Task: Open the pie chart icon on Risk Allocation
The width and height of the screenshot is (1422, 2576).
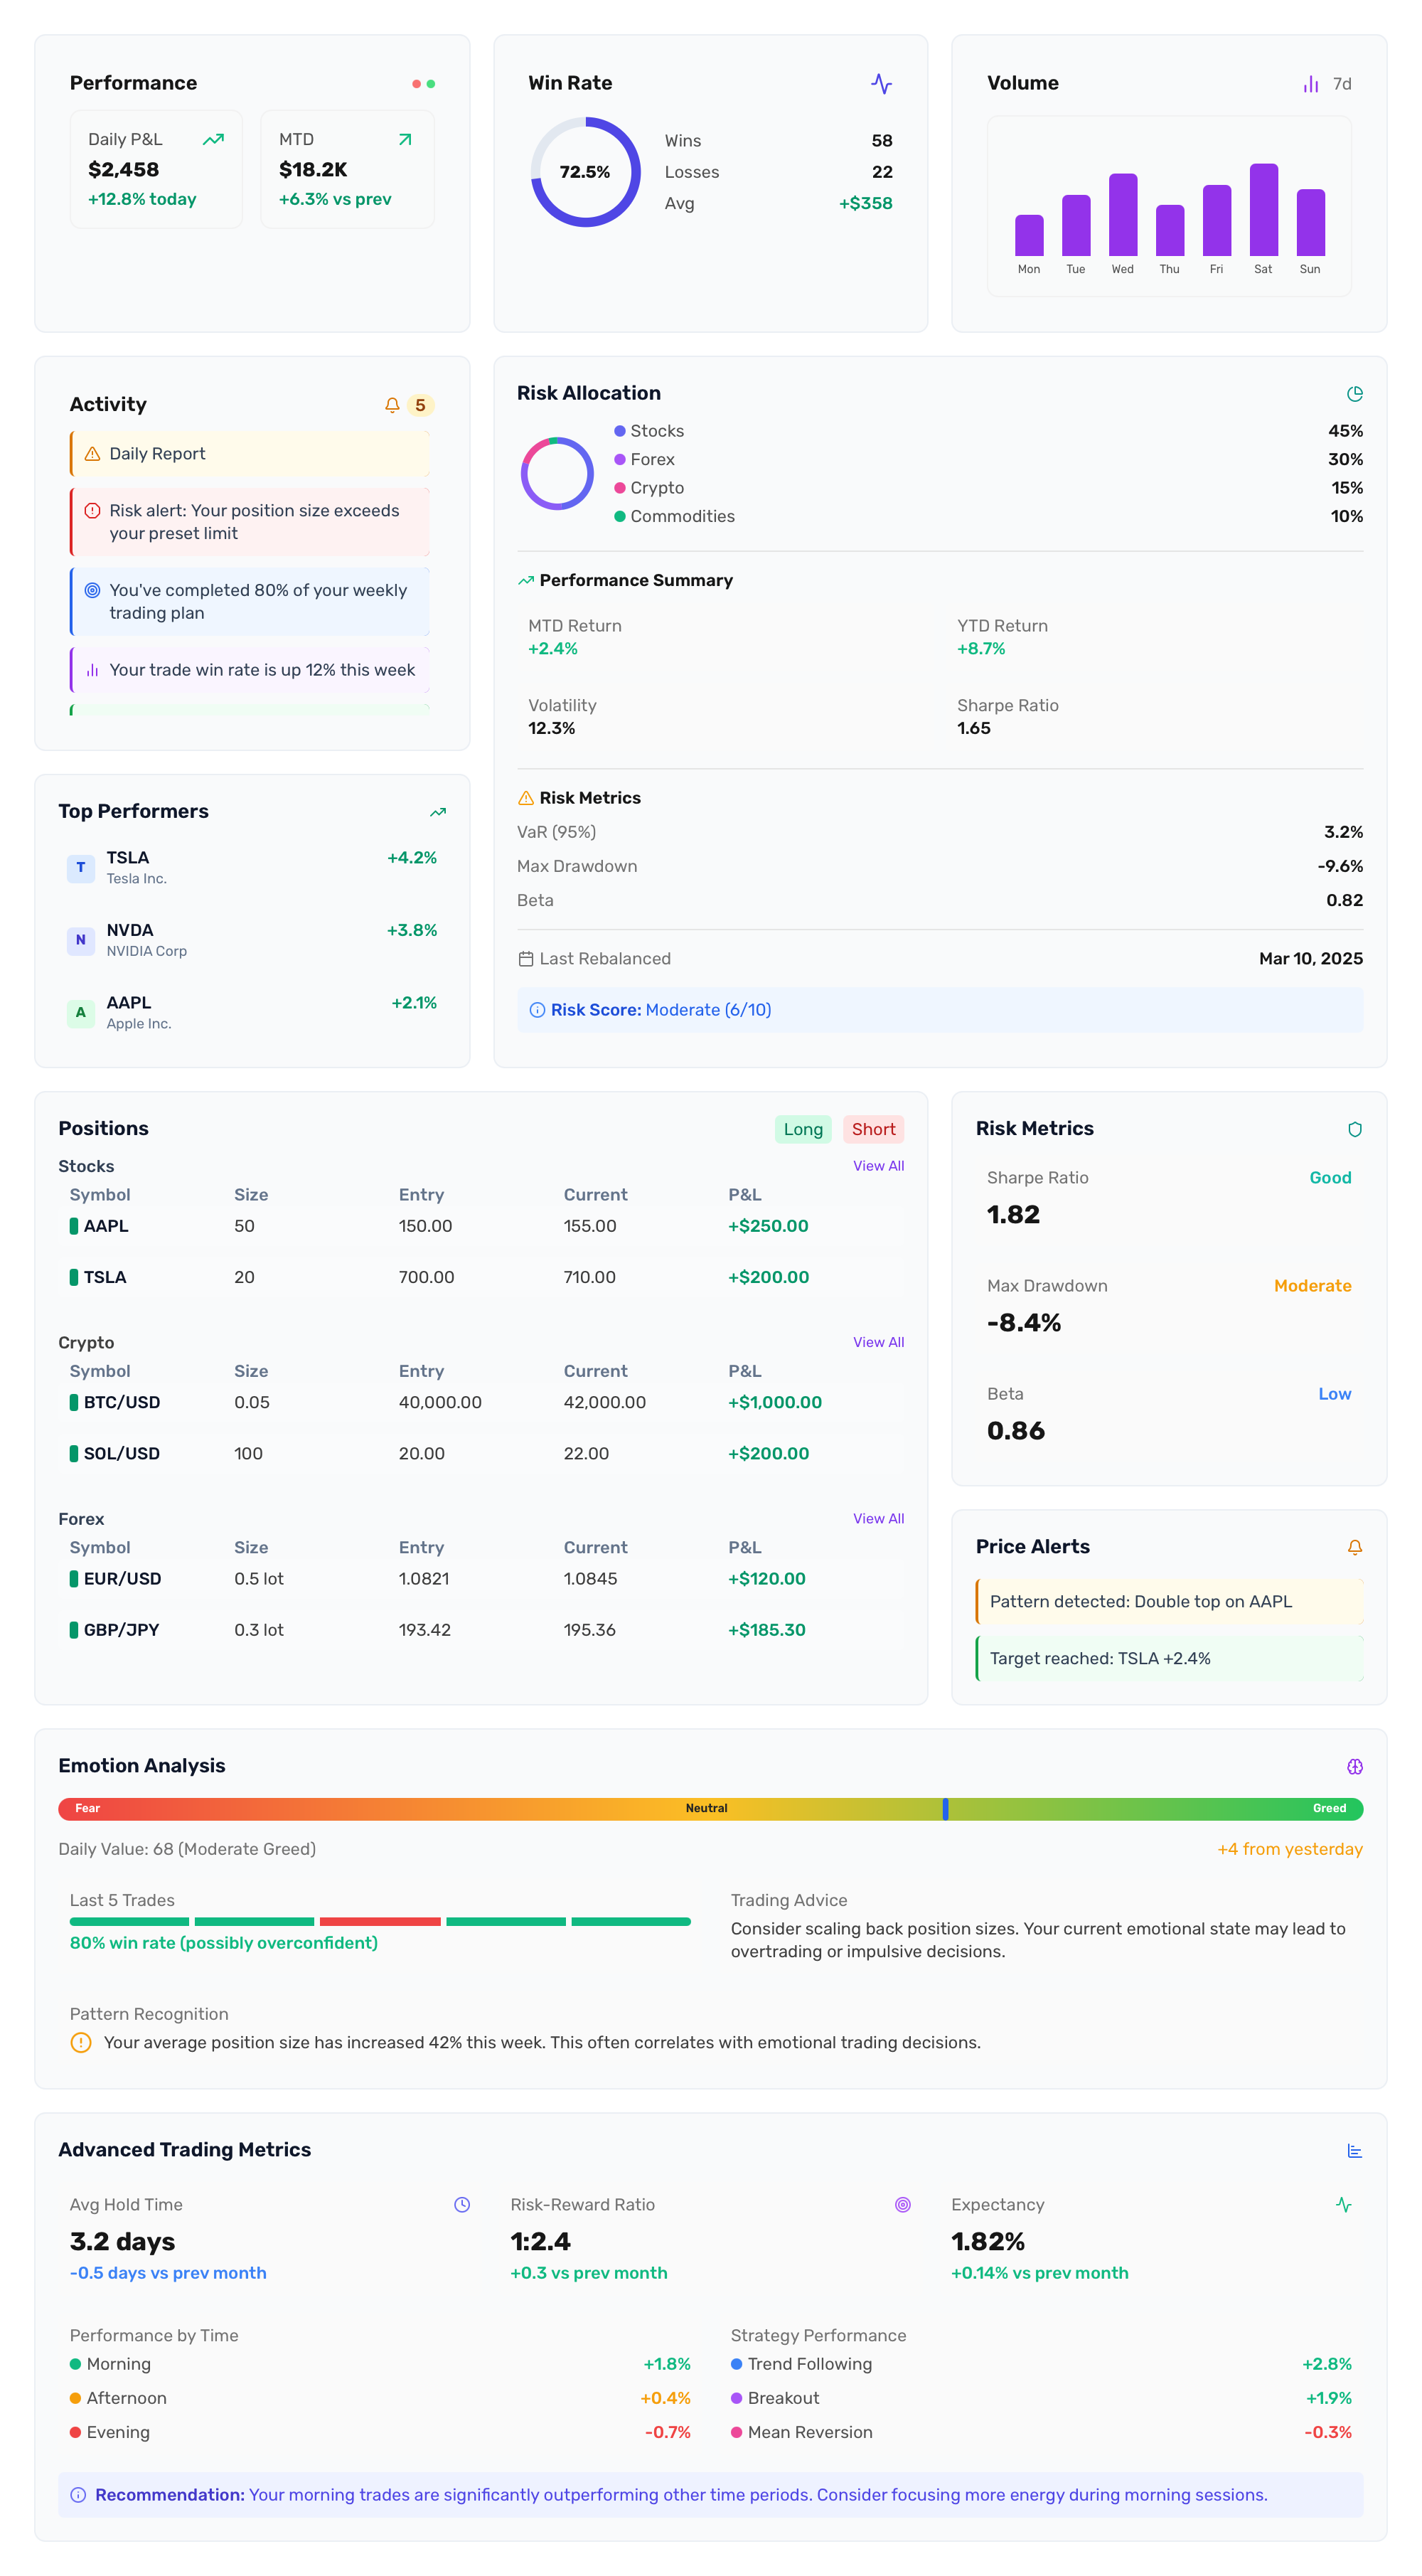Action: [1355, 394]
